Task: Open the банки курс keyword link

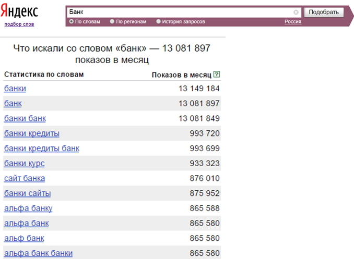Action: (24, 164)
